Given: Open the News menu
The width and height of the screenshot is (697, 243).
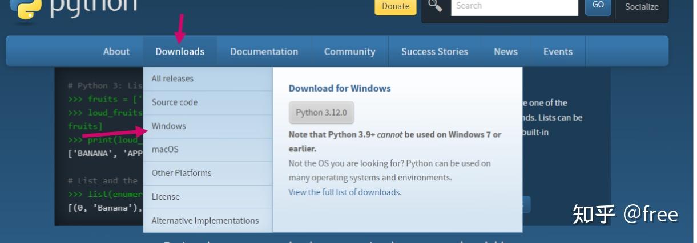Looking at the screenshot, I should point(506,52).
